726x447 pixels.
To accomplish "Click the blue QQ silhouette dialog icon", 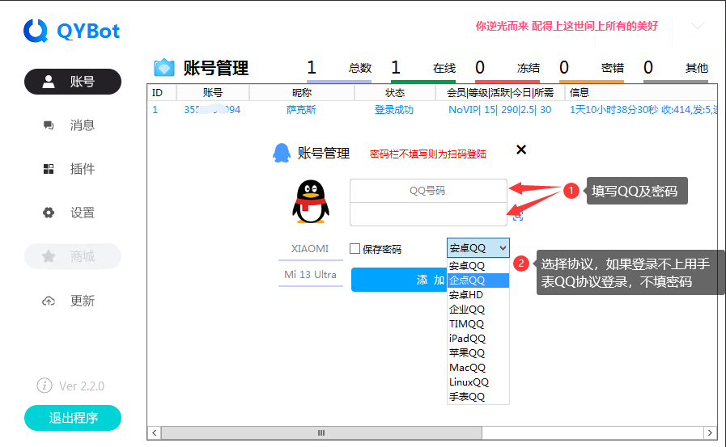I will (x=282, y=153).
